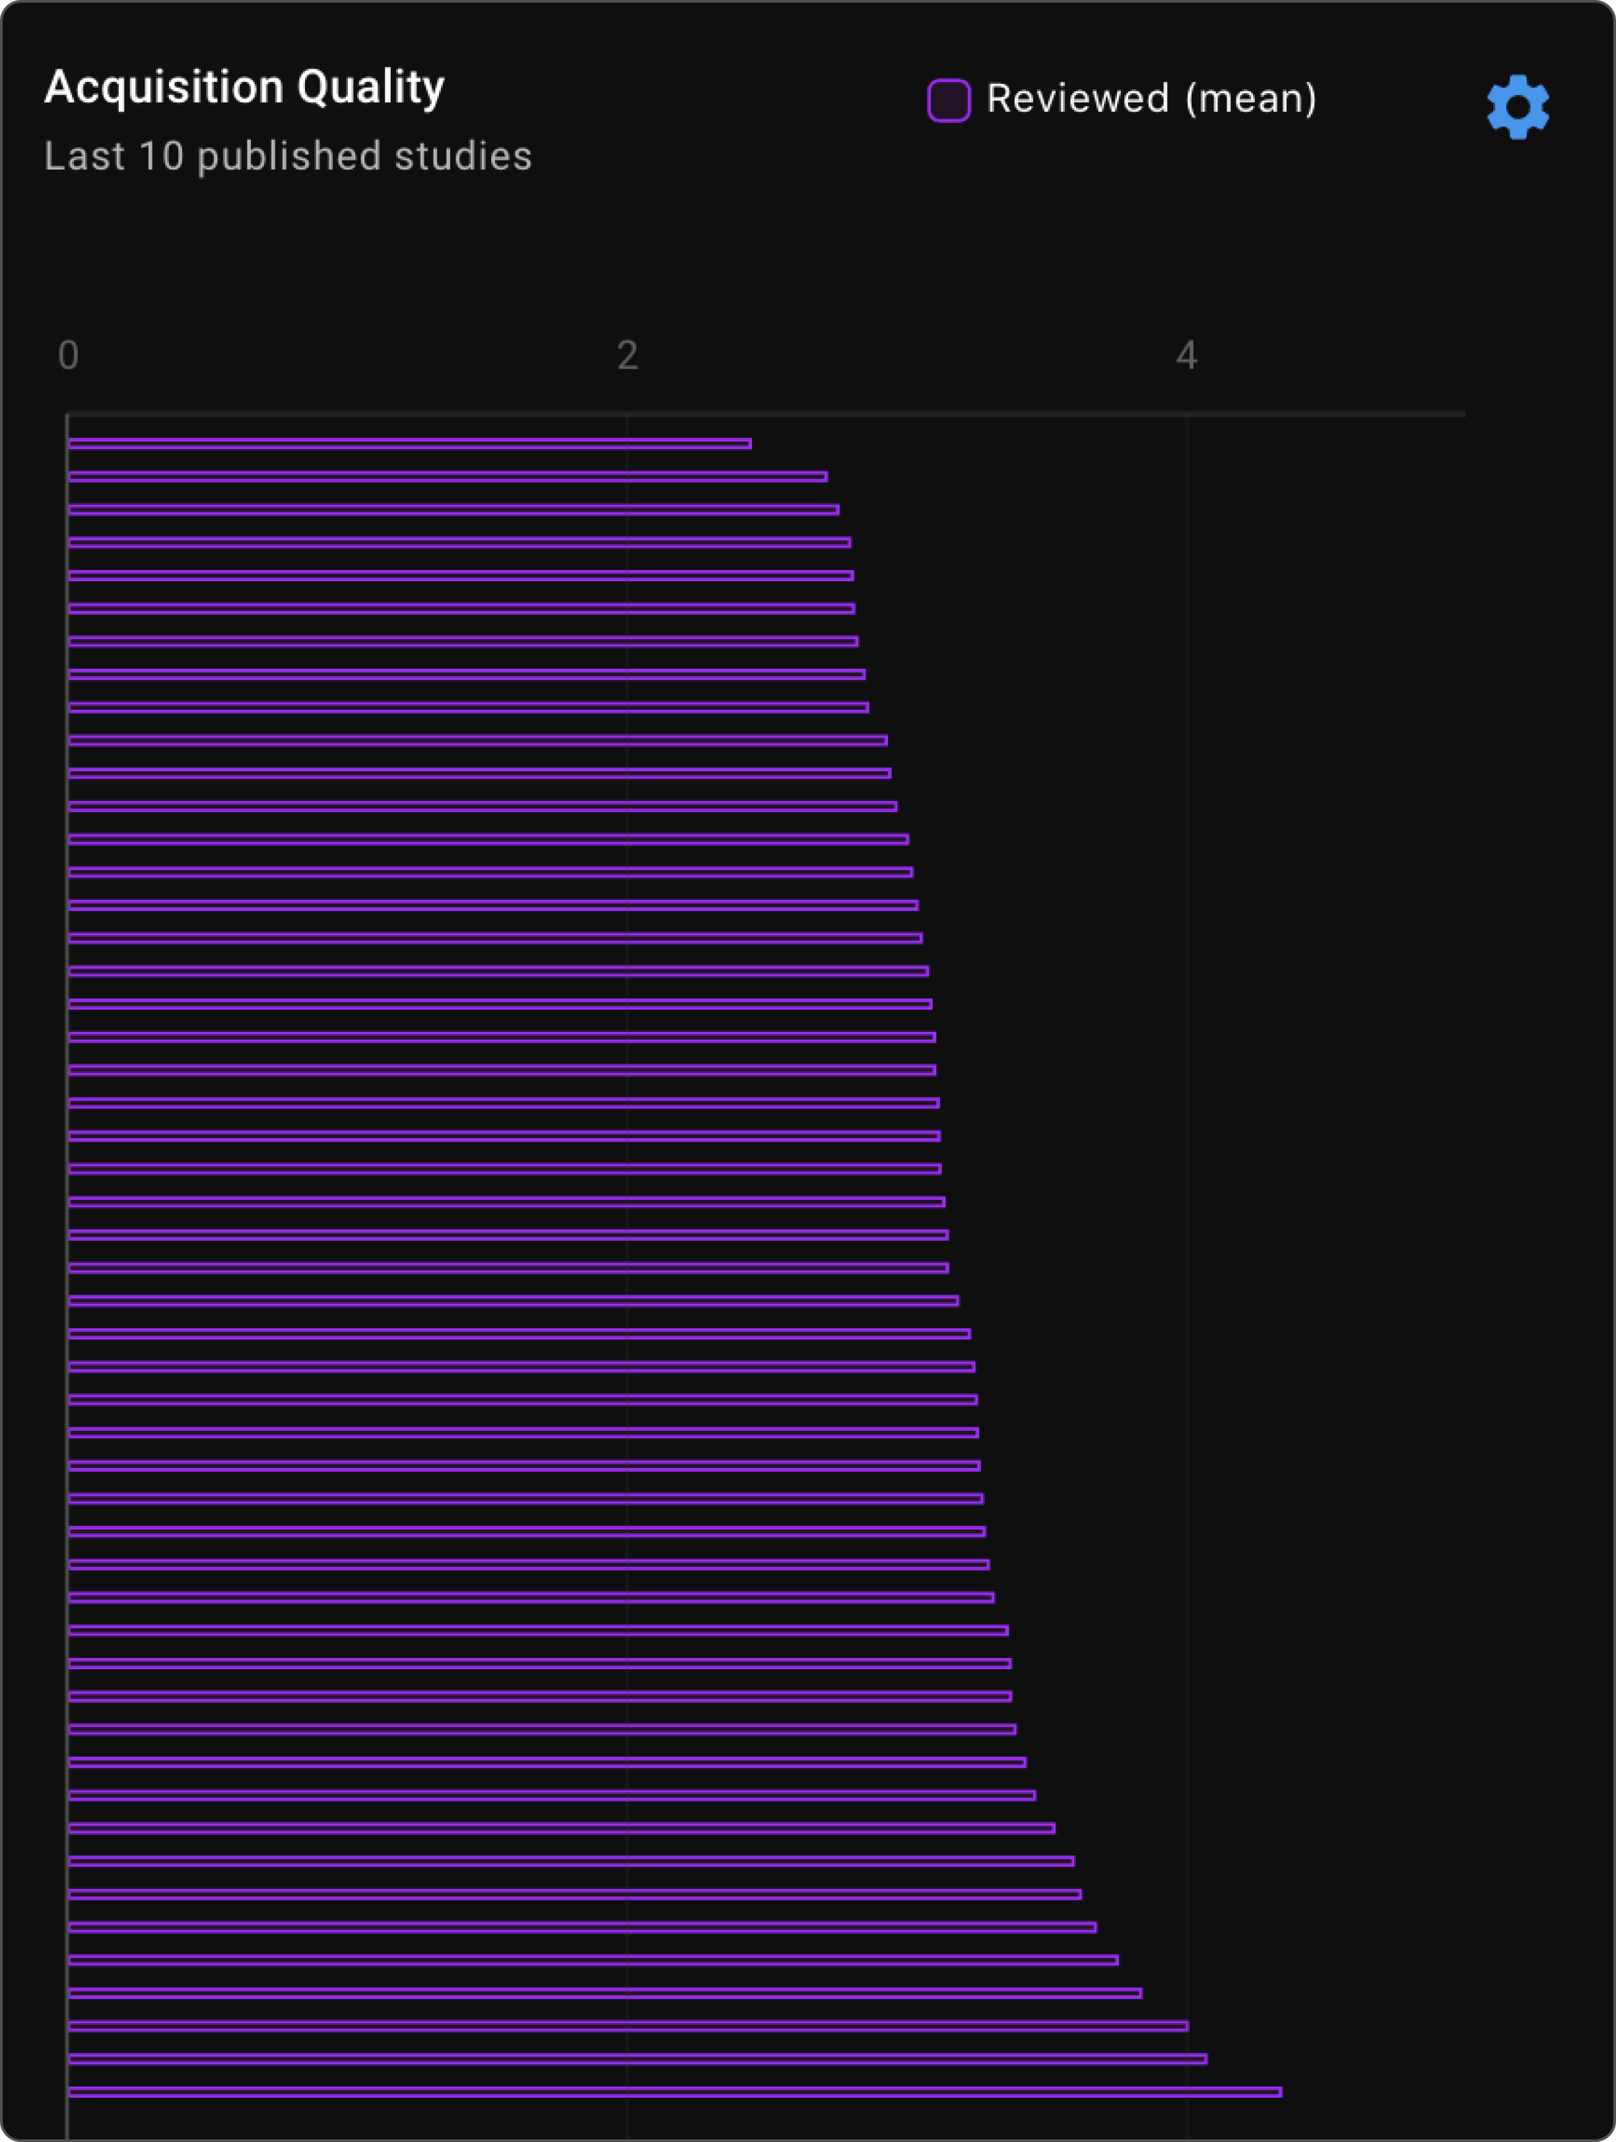Click the axis label 2
Screen dimensions: 1616x2142
[627, 355]
